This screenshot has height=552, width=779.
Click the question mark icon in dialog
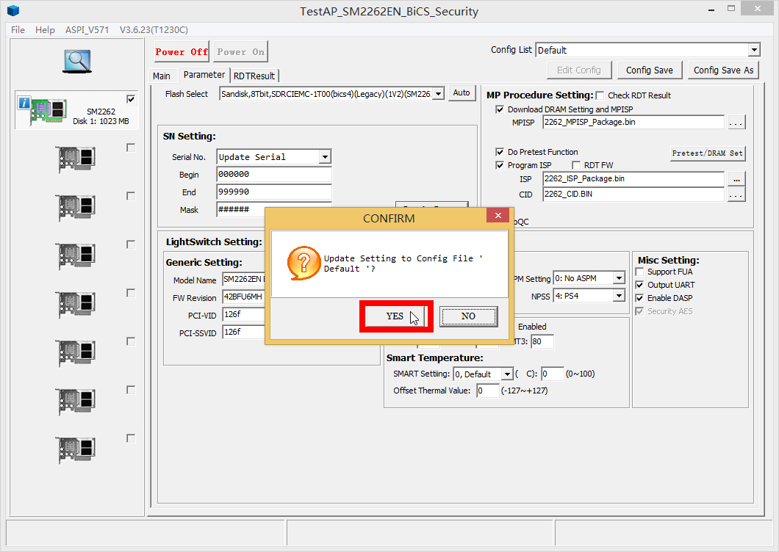point(303,264)
